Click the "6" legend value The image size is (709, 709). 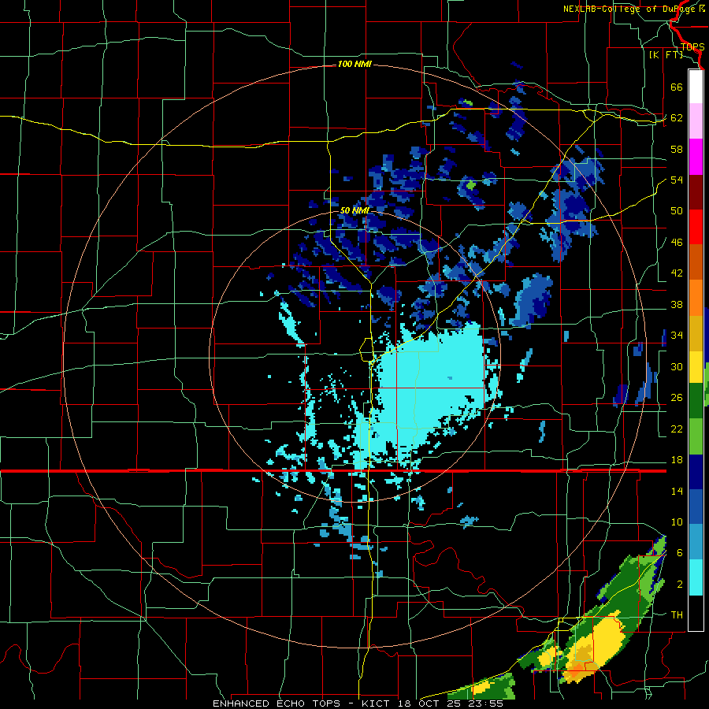[x=679, y=553]
